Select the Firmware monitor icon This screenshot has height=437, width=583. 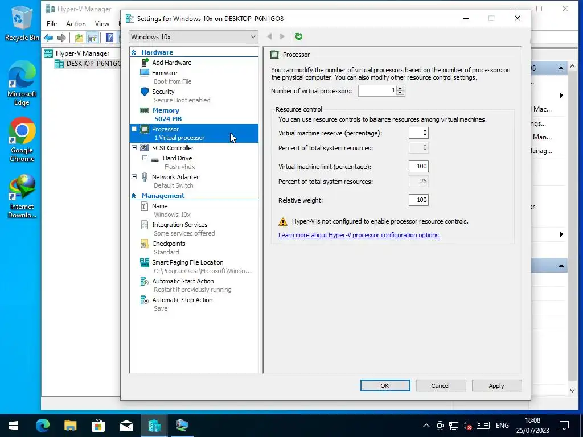click(x=145, y=72)
